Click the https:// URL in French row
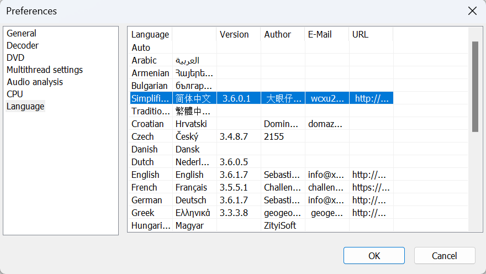The height and width of the screenshot is (274, 486). coord(371,187)
